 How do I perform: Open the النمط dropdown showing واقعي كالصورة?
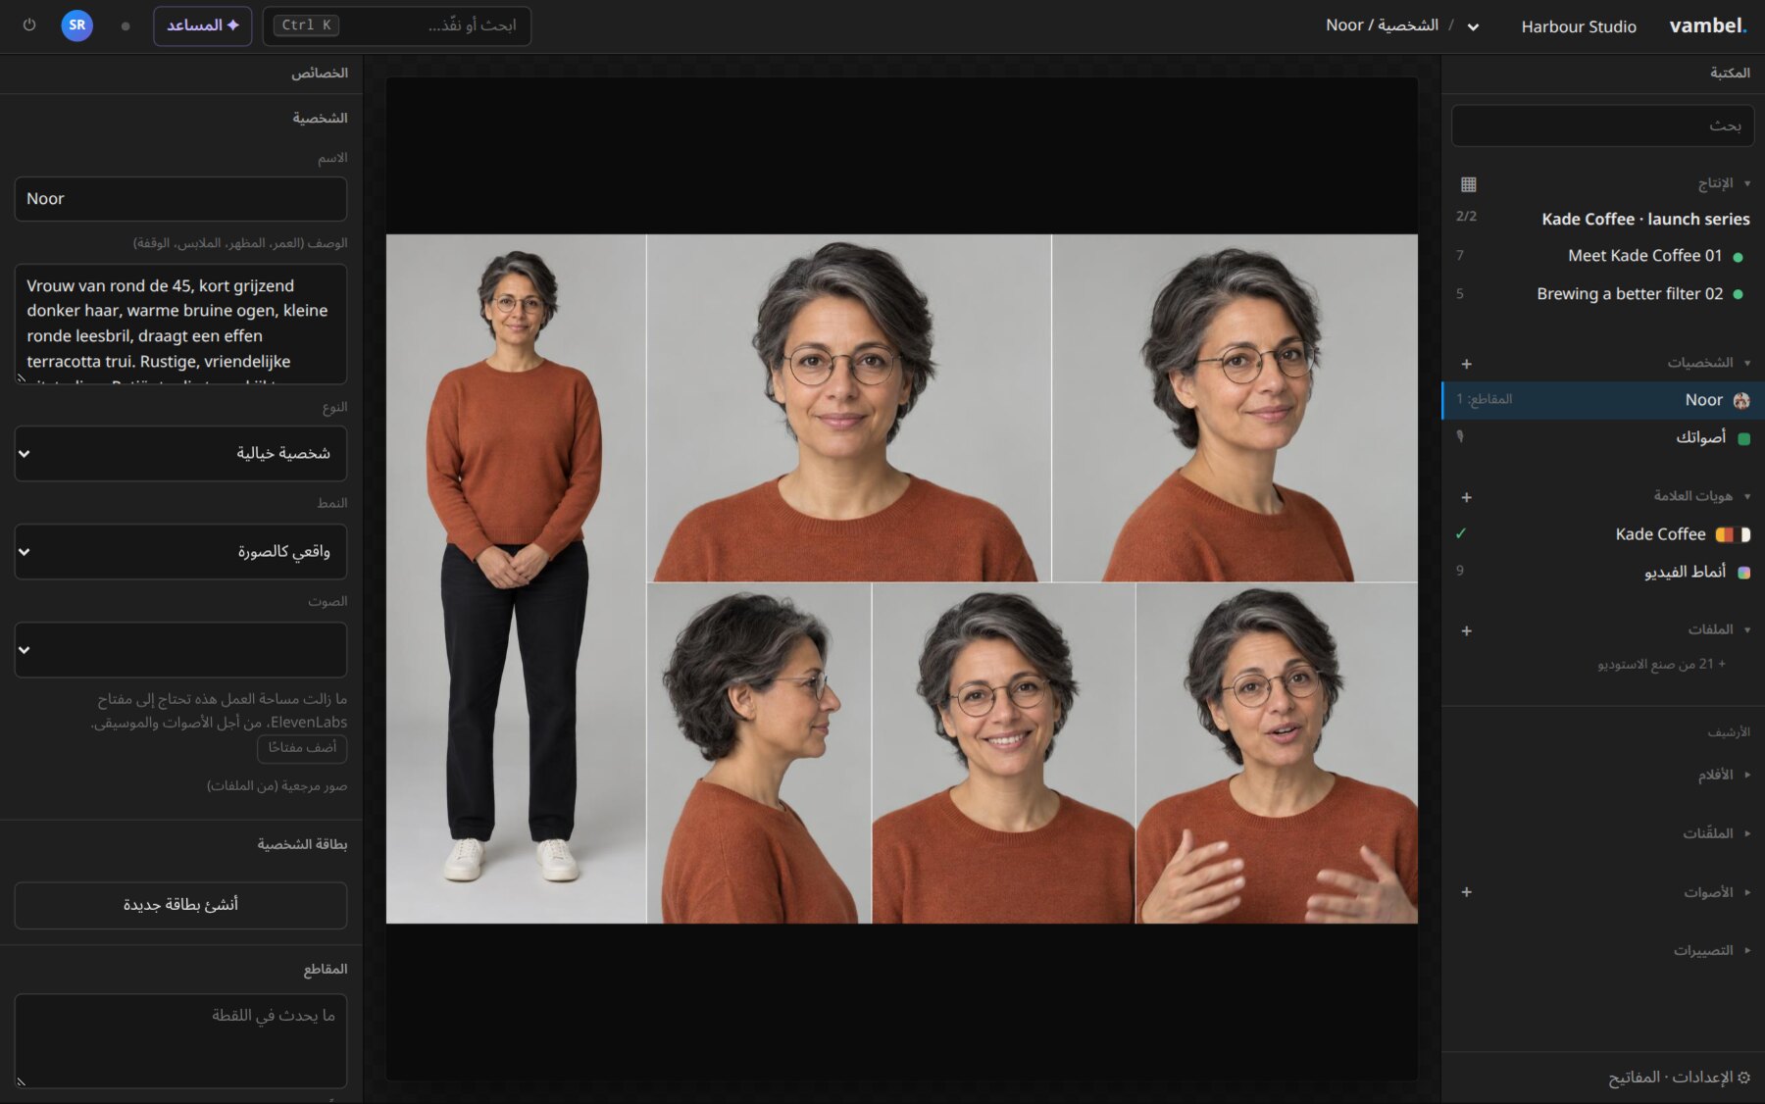[x=180, y=551]
